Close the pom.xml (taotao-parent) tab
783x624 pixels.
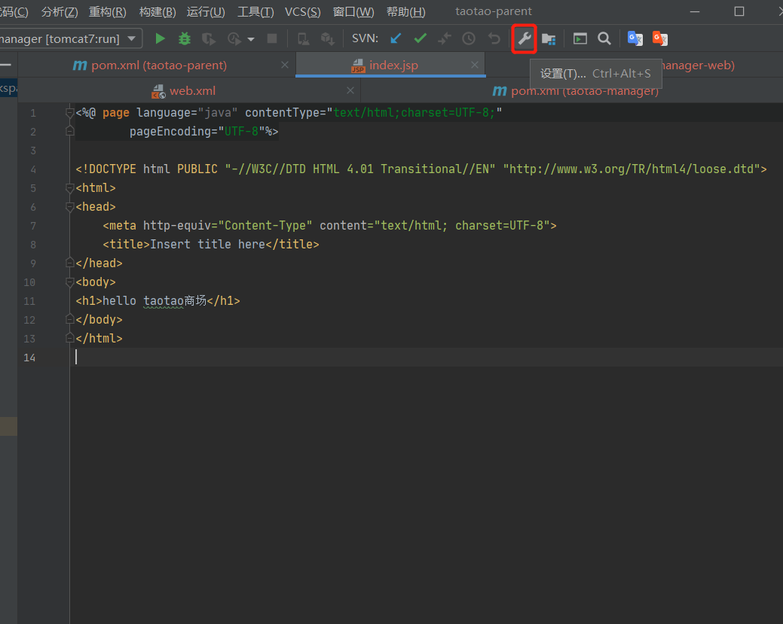pos(285,65)
